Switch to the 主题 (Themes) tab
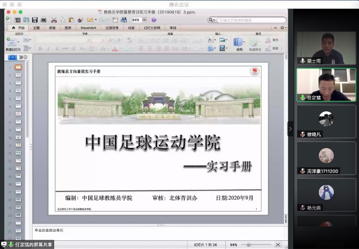 click(36, 28)
